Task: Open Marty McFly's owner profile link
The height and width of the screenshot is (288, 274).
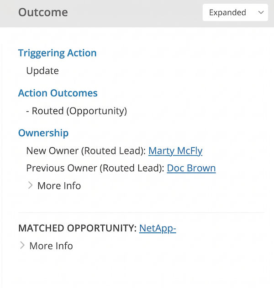Action: [175, 151]
